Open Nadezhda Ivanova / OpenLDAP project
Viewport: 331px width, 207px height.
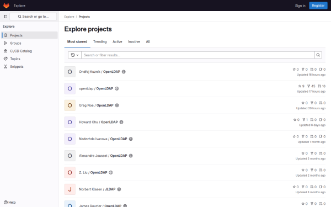103,139
